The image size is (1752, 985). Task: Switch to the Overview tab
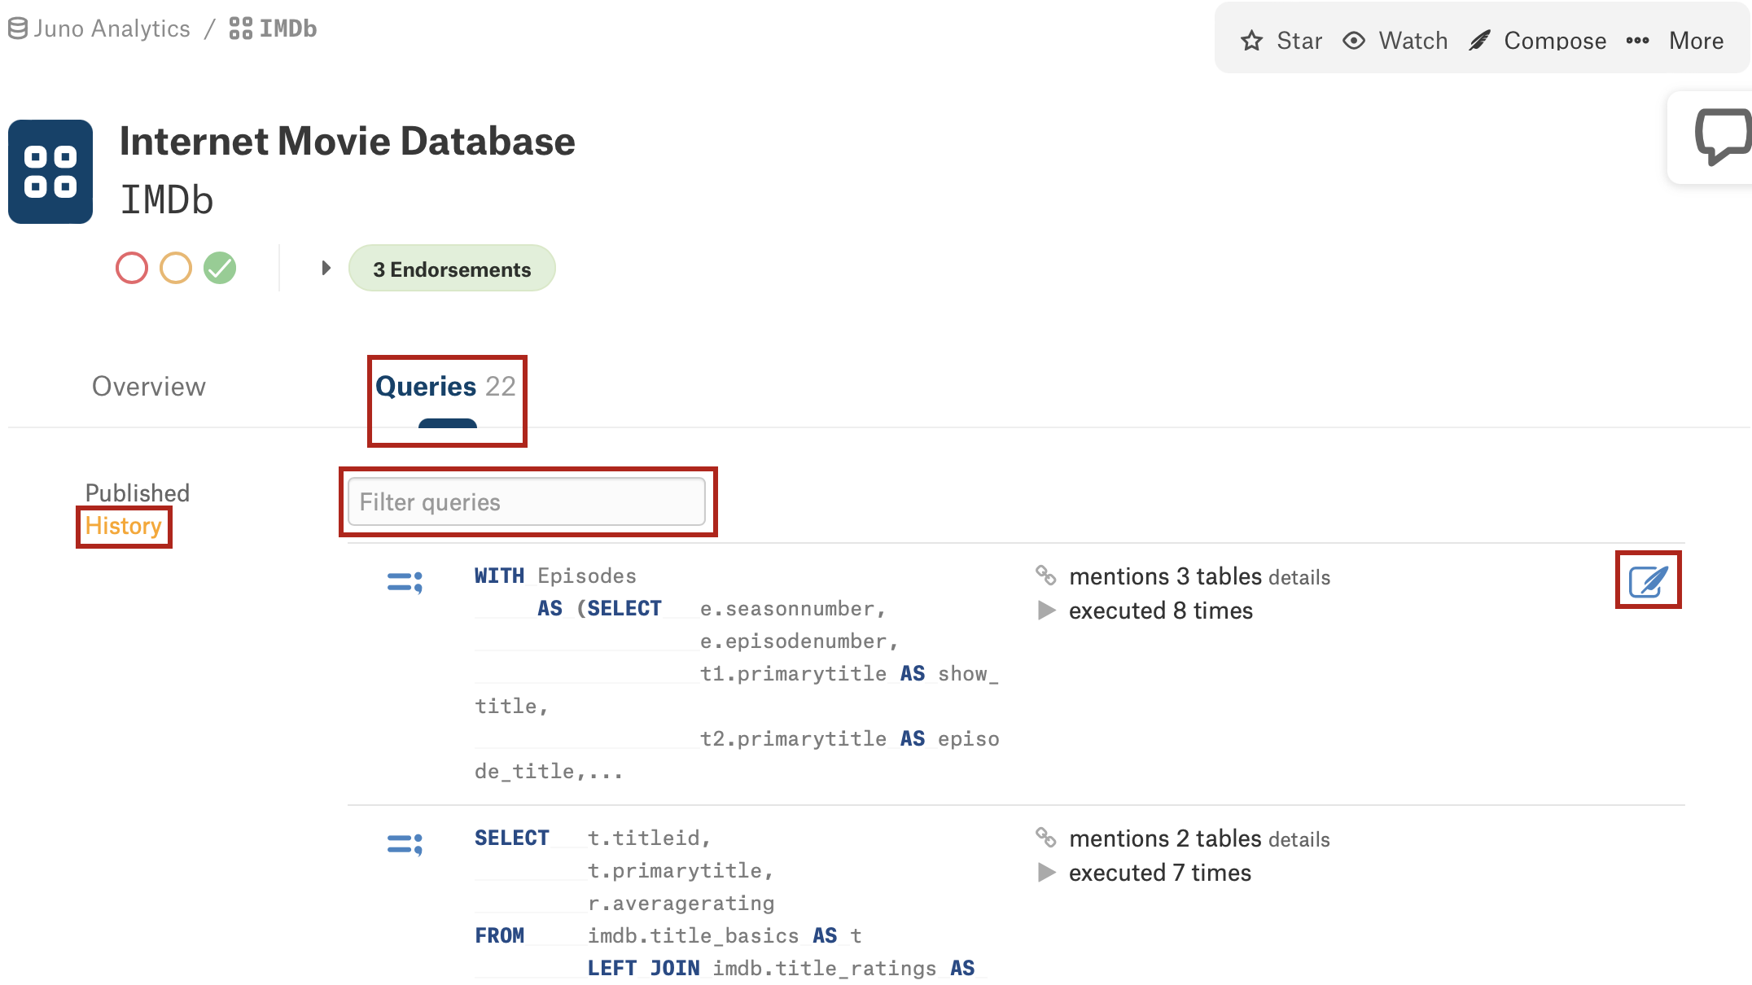[x=149, y=387]
